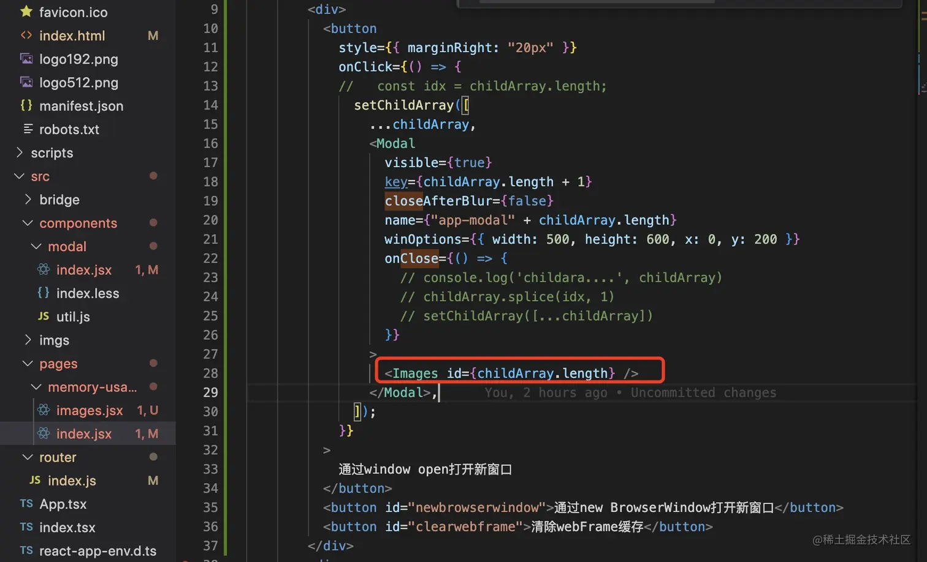Click the text-file icon beside robots.txt
Image resolution: width=927 pixels, height=562 pixels.
(28, 129)
